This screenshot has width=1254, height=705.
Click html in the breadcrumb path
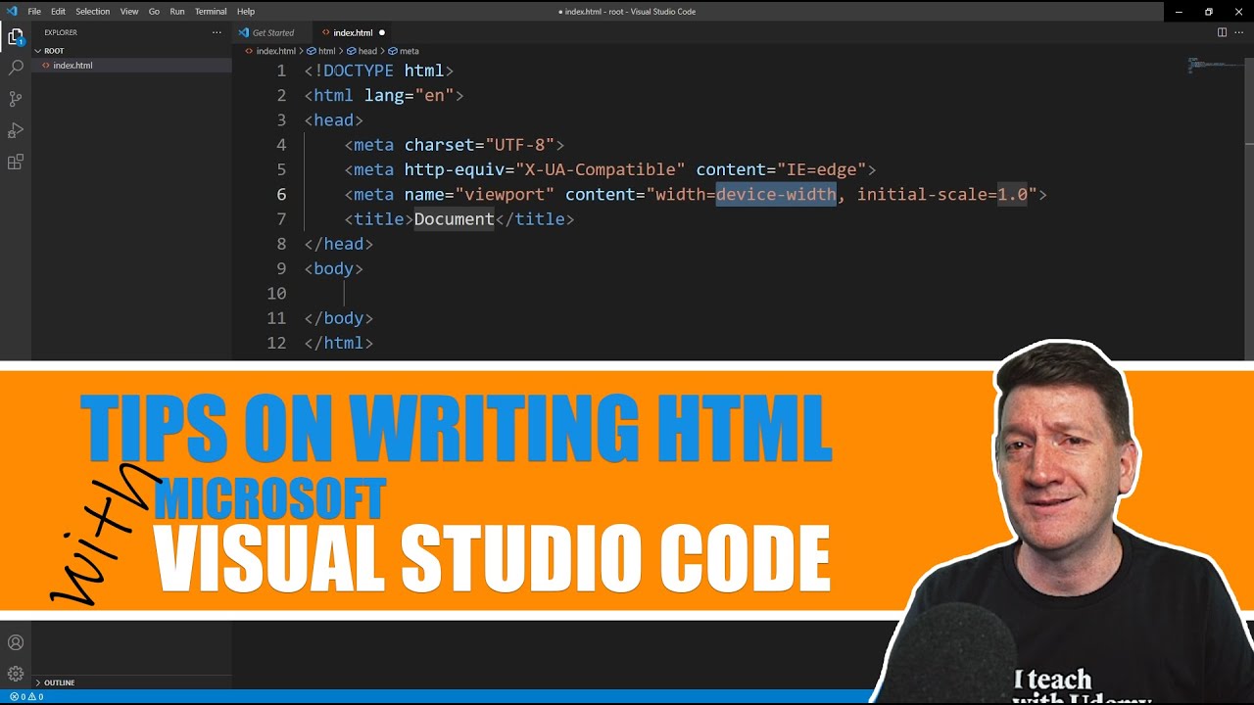click(326, 51)
